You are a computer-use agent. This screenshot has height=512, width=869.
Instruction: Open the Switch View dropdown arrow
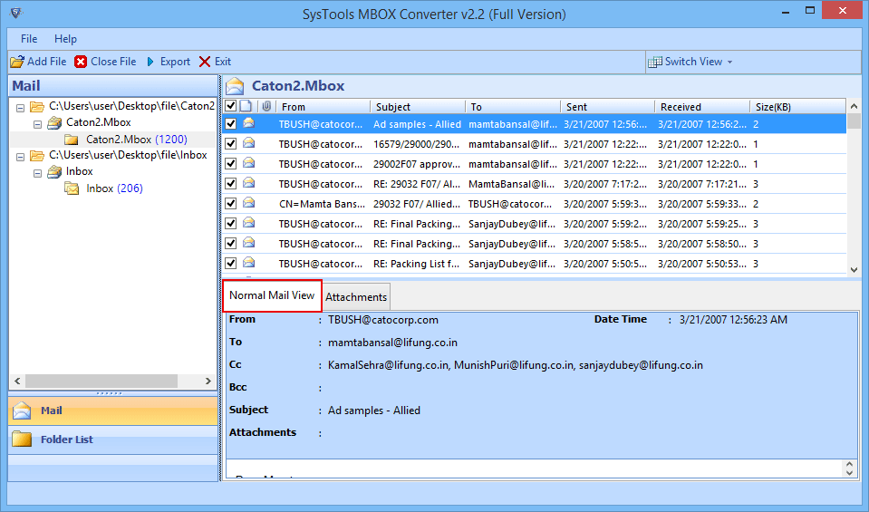click(x=729, y=62)
